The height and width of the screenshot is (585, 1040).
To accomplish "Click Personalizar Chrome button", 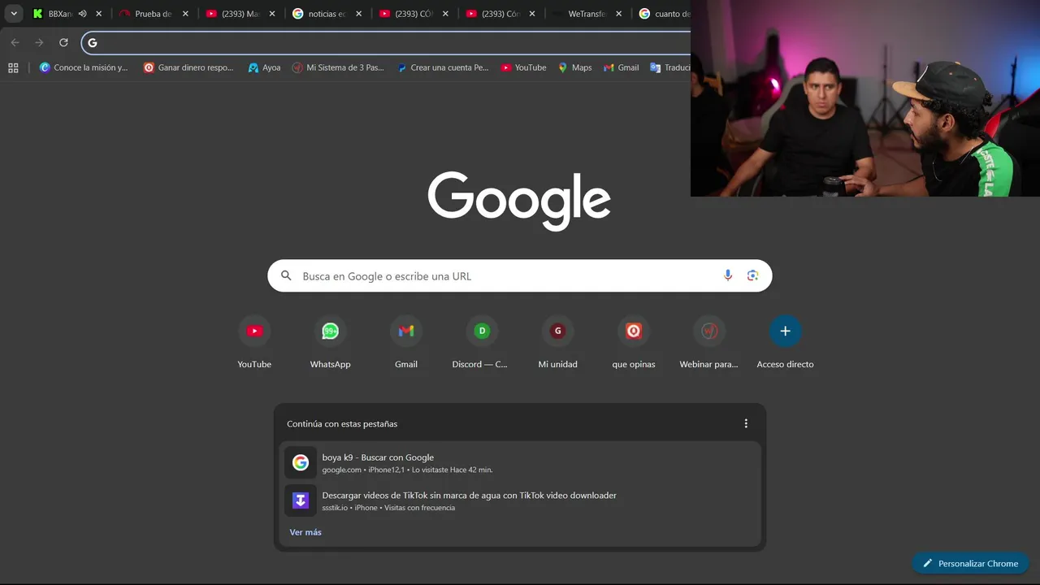I will (970, 563).
